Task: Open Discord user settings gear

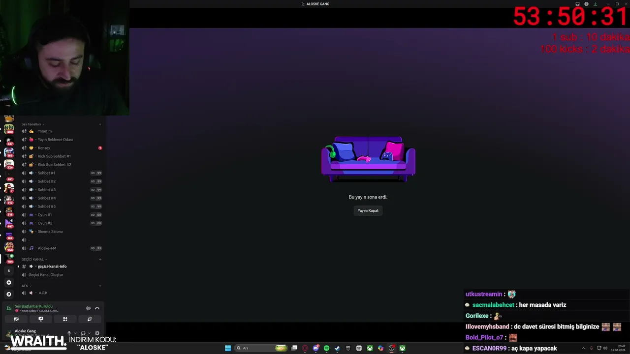Action: [97, 333]
